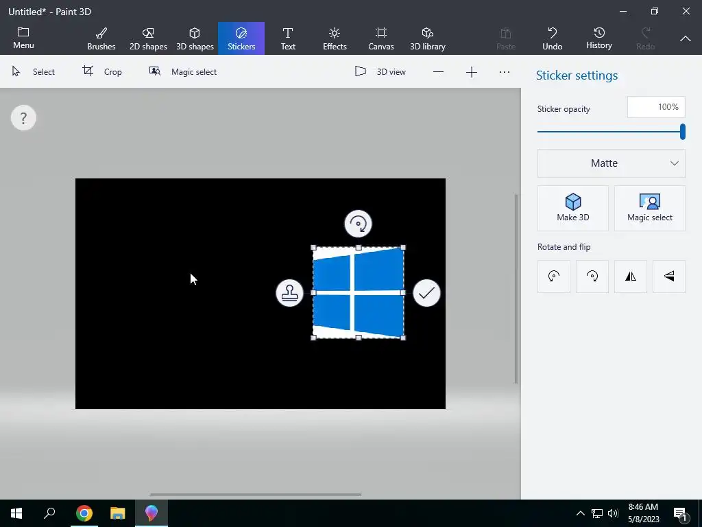Image resolution: width=702 pixels, height=527 pixels.
Task: Toggle 3D view
Action: coord(380,71)
